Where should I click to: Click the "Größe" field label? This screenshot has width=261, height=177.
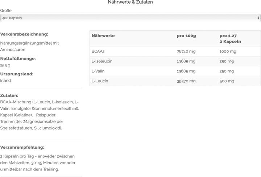pos(6,11)
